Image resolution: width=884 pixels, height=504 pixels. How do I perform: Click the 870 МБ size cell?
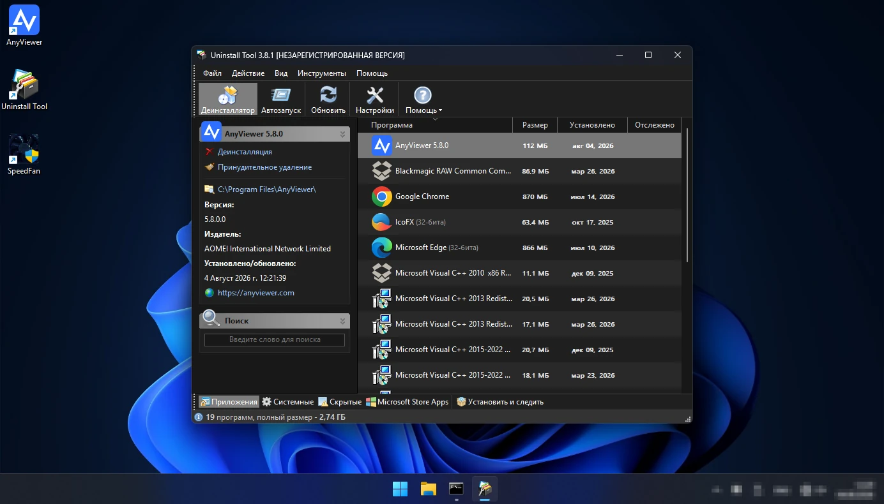pos(535,196)
